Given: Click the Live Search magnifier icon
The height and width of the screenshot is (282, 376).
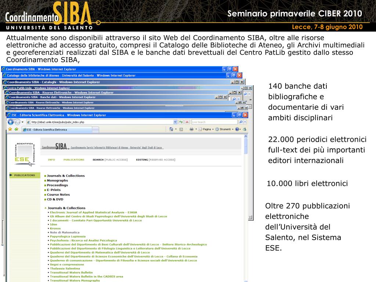Looking at the screenshot, I should pyautogui.click(x=241, y=122).
